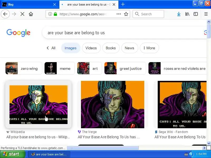Expand hidden system tray icons
The height and width of the screenshot is (158, 211).
pos(191,154)
